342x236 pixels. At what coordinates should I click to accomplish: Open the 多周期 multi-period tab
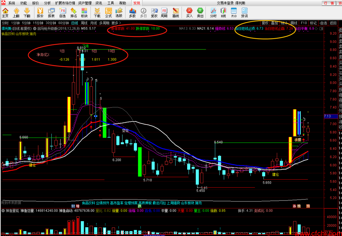(x=104, y=23)
